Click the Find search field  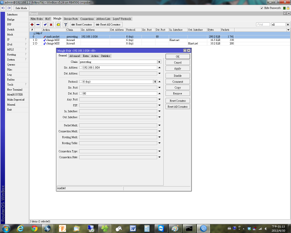coord(263,25)
